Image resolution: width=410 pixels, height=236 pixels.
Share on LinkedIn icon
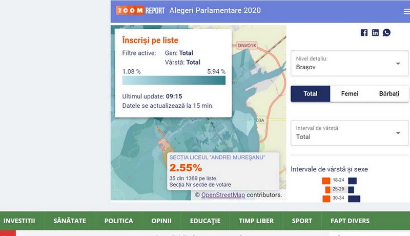[376, 33]
